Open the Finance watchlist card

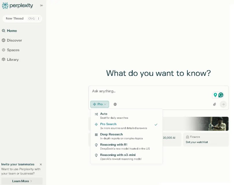coord(206,139)
